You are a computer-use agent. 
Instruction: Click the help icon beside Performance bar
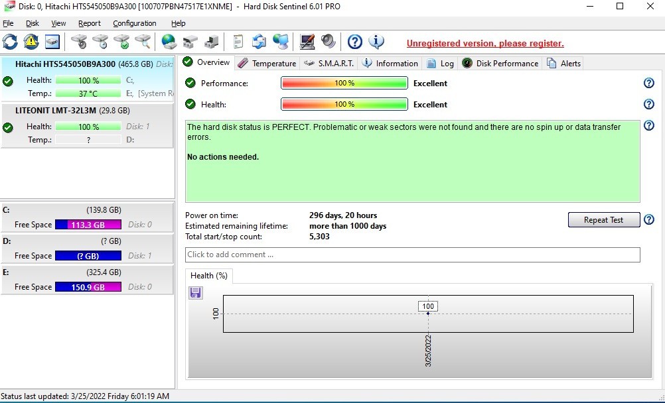[x=649, y=83]
